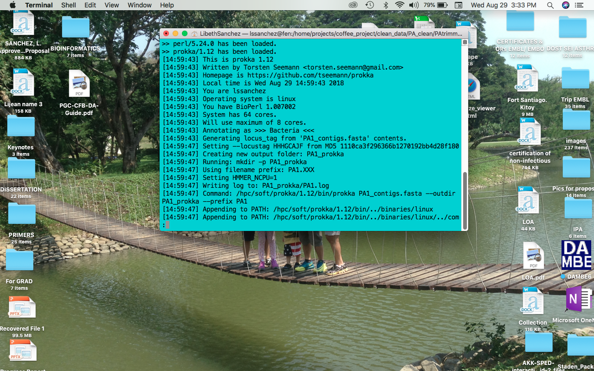594x371 pixels.
Task: Click the Terminal window title bar text
Action: click(330, 33)
